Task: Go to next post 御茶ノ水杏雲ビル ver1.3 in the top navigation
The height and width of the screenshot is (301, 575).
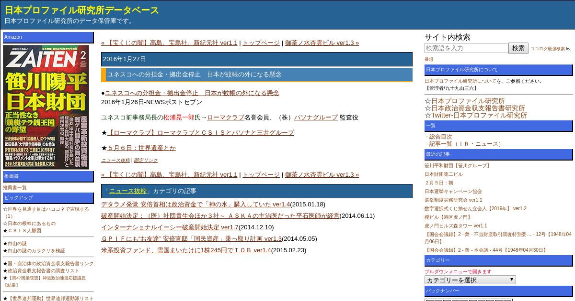Action: [x=322, y=43]
